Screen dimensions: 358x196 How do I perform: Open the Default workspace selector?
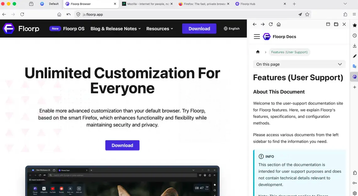[50, 4]
